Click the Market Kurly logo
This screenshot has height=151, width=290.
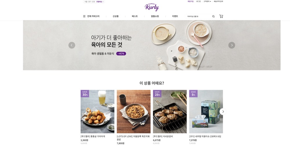point(152,7)
